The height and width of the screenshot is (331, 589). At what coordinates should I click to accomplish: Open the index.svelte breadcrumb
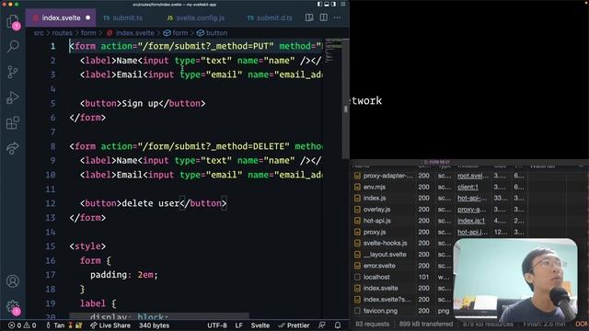[x=131, y=33]
